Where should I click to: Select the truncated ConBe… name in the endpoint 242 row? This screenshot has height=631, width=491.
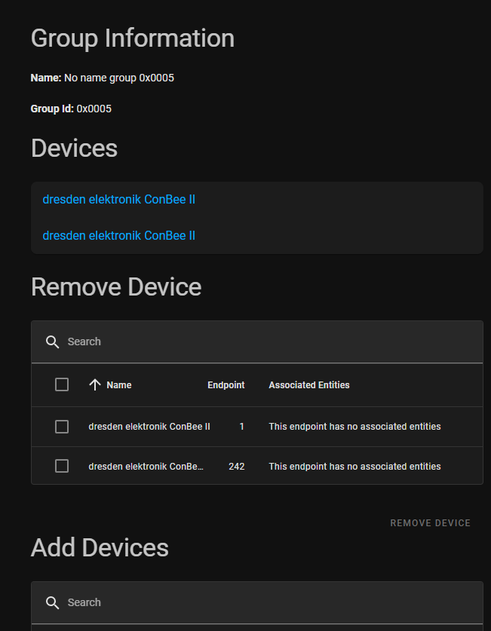tap(146, 467)
